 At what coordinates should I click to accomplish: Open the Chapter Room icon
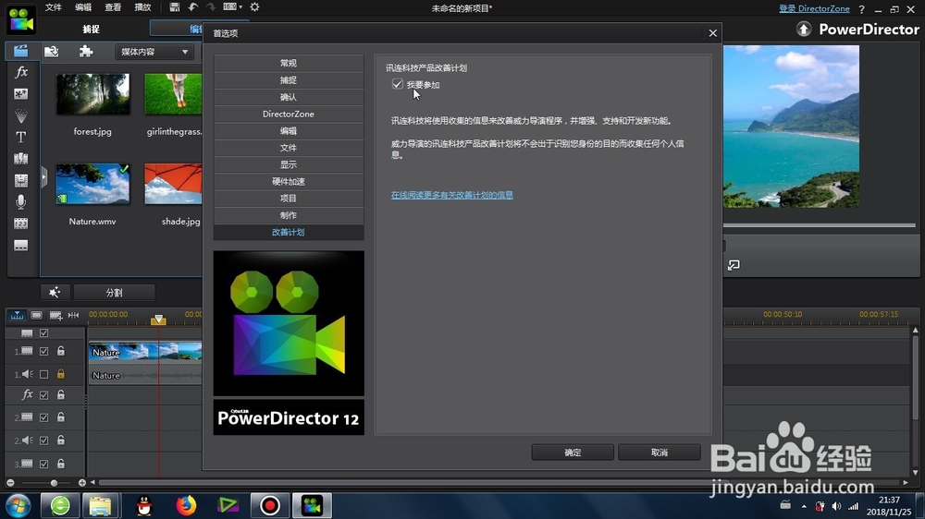click(20, 223)
